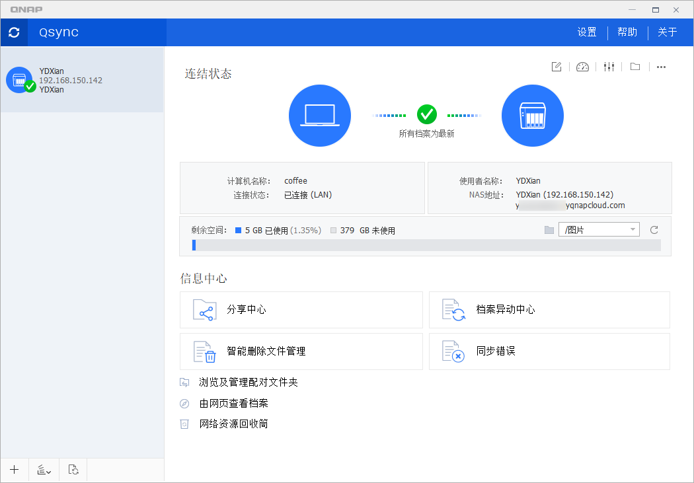Image resolution: width=694 pixels, height=483 pixels.
Task: Click the gray 未使用 color legend square
Action: tap(333, 231)
